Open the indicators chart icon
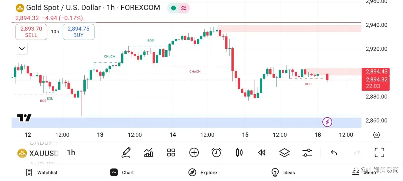 149,153
